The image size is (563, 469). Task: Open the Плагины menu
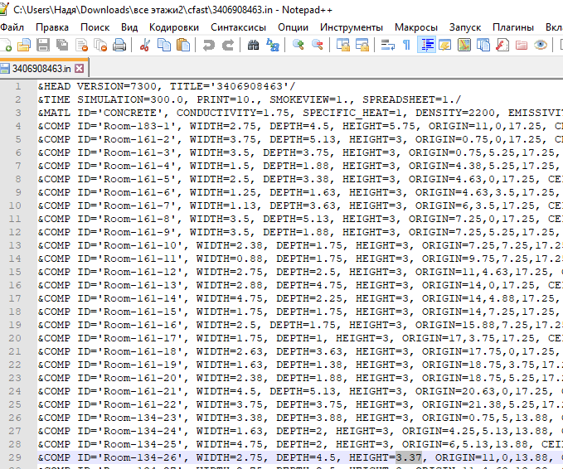(513, 27)
